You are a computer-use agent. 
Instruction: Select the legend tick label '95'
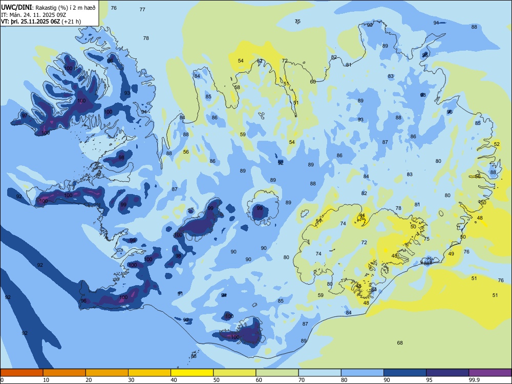pos(430,380)
